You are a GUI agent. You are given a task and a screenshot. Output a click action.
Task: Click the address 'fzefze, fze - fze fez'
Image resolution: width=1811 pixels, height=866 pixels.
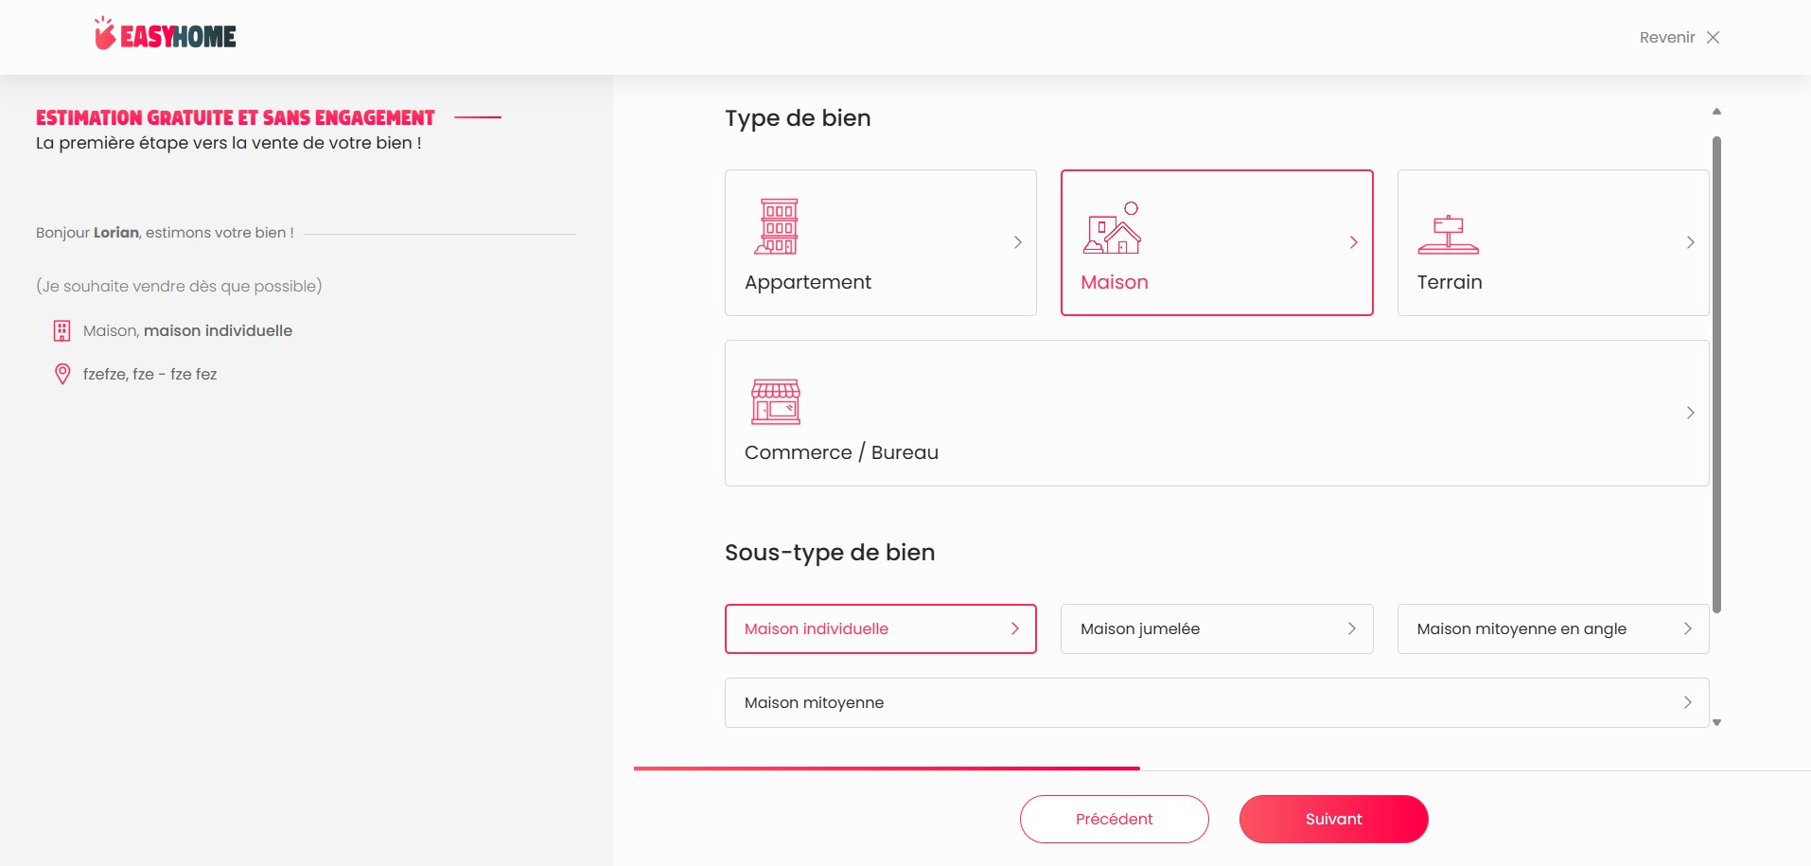click(149, 374)
